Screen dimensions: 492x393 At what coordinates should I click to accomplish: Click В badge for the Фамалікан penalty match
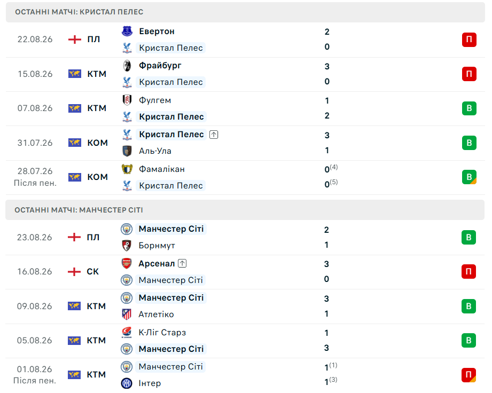point(469,177)
